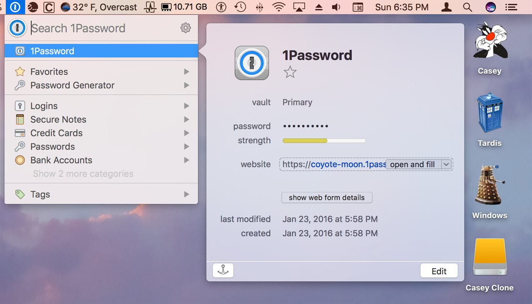Open Time Machine icon in menu bar
This screenshot has height=304, width=532.
[240, 7]
